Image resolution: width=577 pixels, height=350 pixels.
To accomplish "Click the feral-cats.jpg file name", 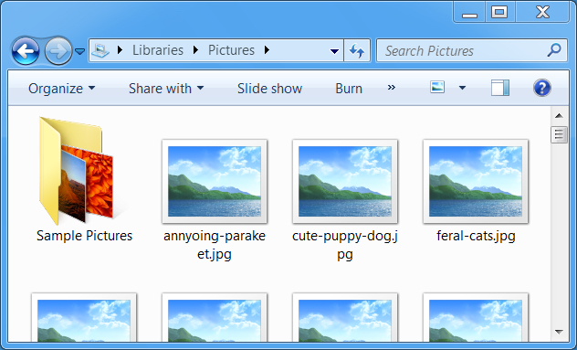I will tap(476, 236).
